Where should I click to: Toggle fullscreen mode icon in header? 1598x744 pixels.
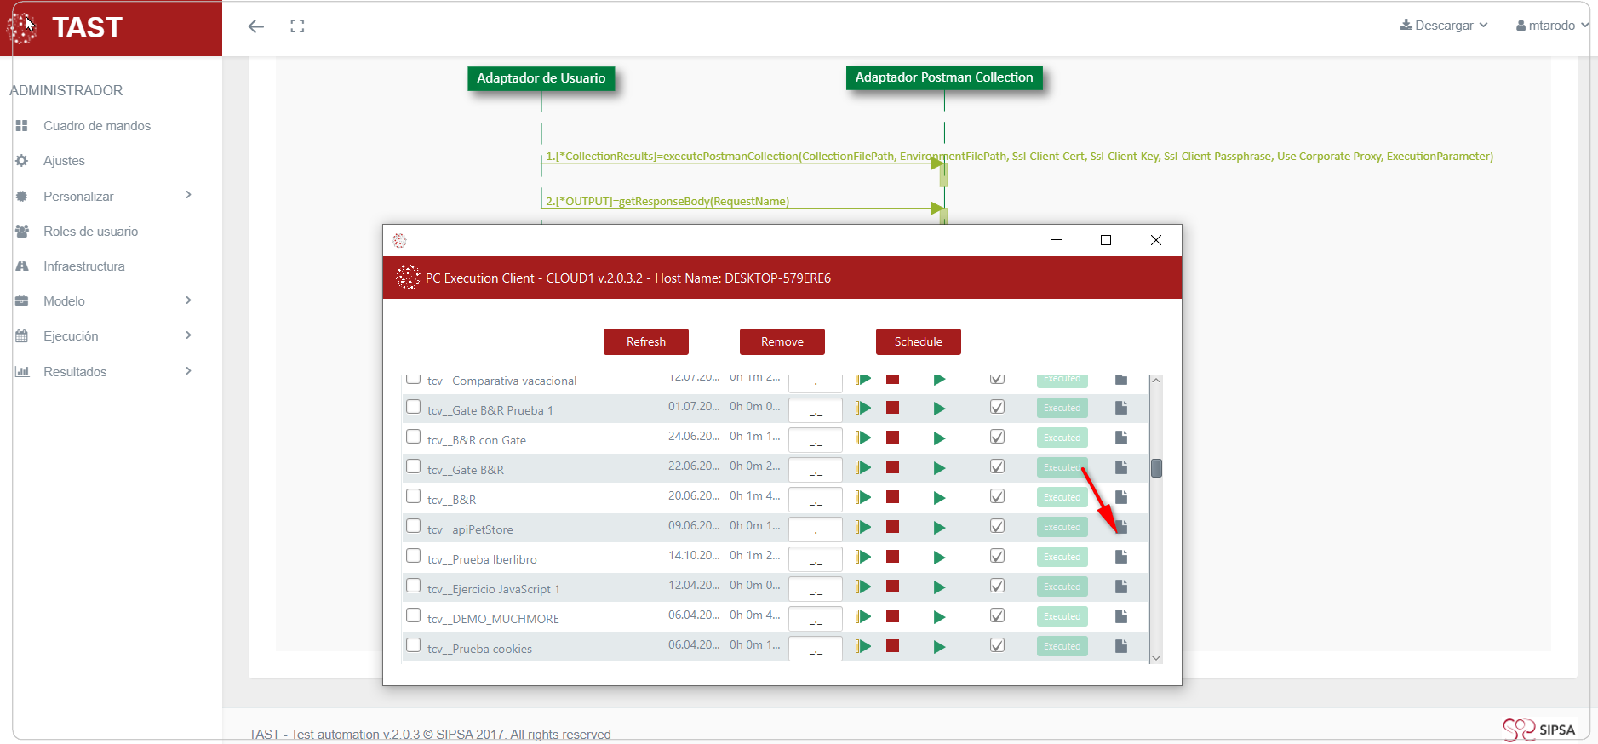click(297, 26)
